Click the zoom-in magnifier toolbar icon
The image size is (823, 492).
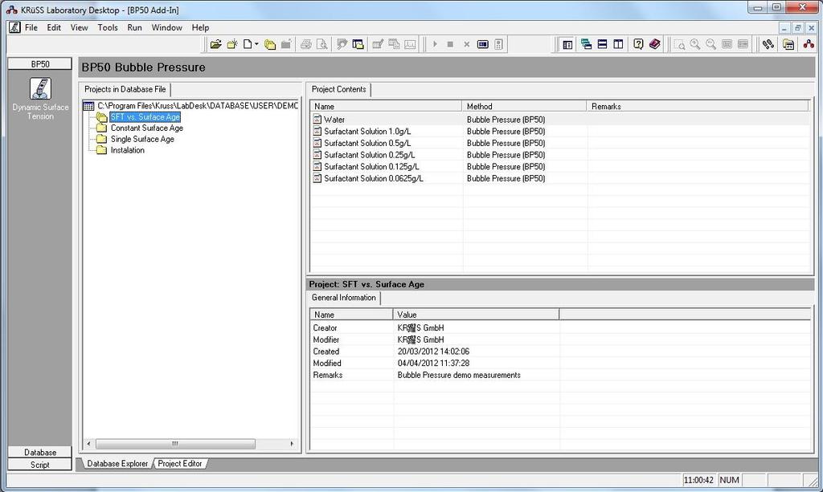[x=695, y=44]
